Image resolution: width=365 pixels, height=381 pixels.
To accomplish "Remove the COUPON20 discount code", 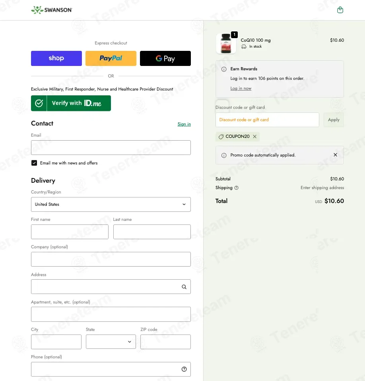I will click(x=254, y=137).
